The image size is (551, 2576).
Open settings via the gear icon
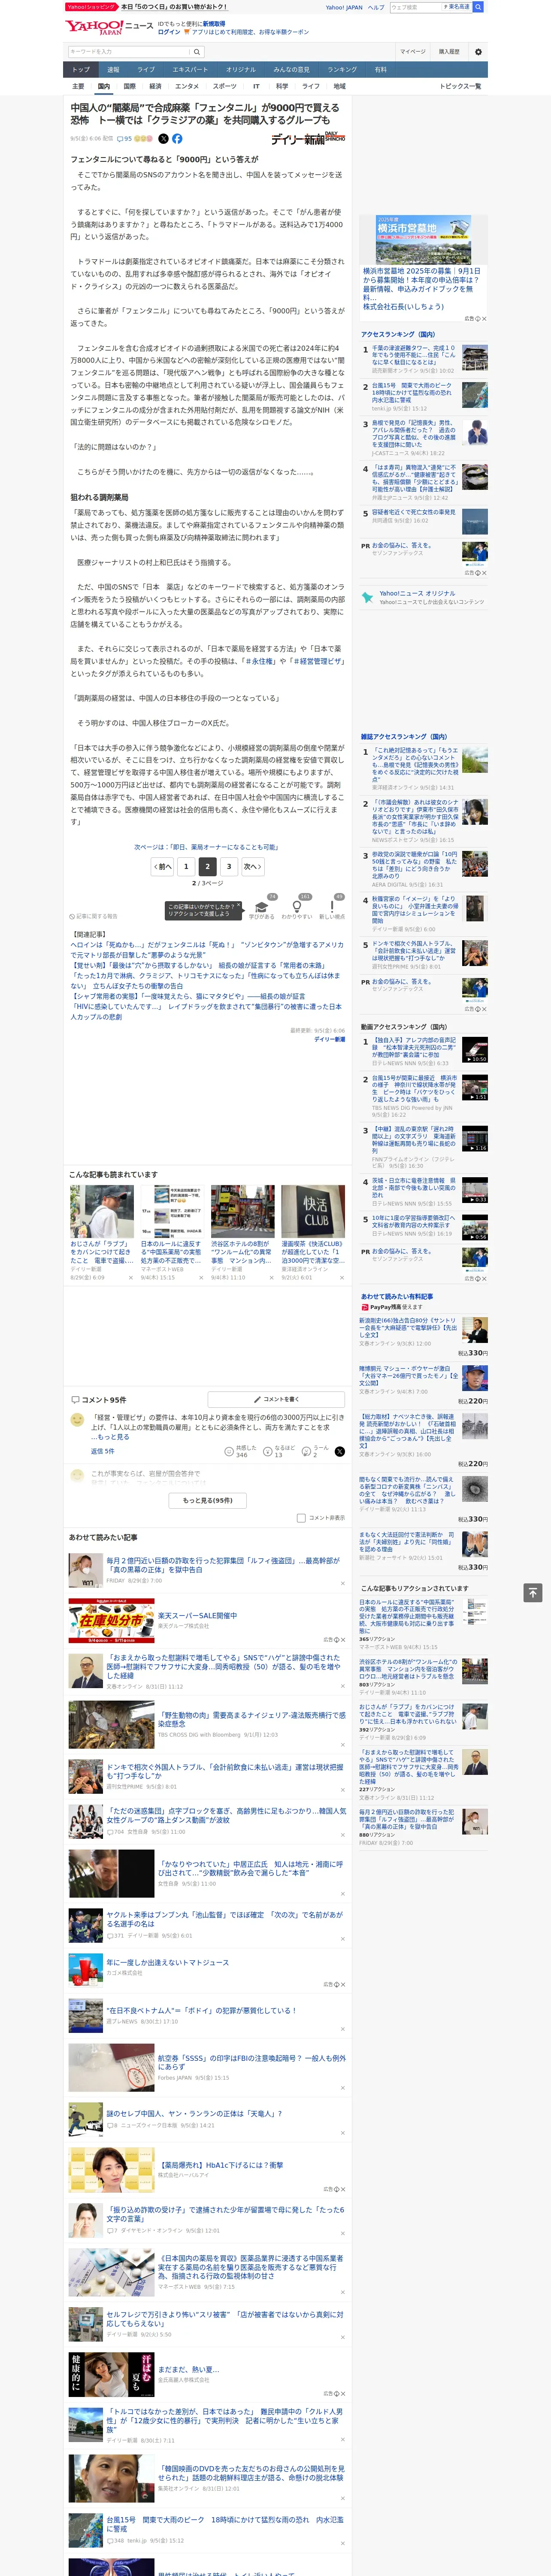click(x=478, y=52)
